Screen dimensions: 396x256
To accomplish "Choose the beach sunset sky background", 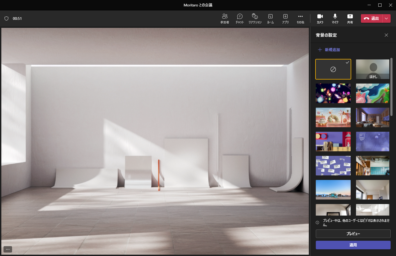I will click(333, 190).
